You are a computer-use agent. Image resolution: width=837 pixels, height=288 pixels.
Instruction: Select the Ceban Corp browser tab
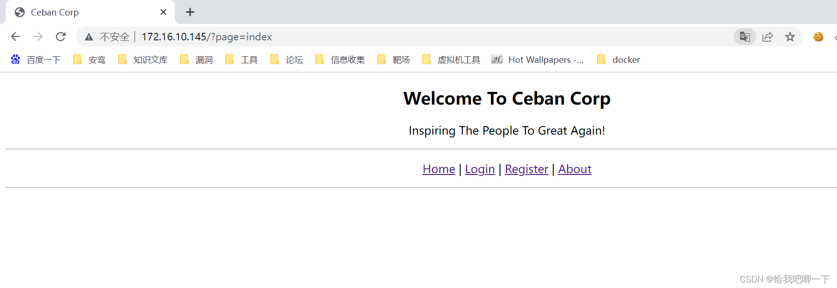90,12
